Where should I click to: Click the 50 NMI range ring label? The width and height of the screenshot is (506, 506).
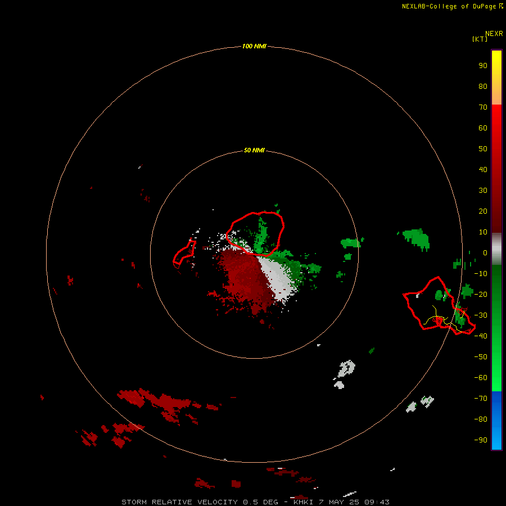tap(254, 150)
